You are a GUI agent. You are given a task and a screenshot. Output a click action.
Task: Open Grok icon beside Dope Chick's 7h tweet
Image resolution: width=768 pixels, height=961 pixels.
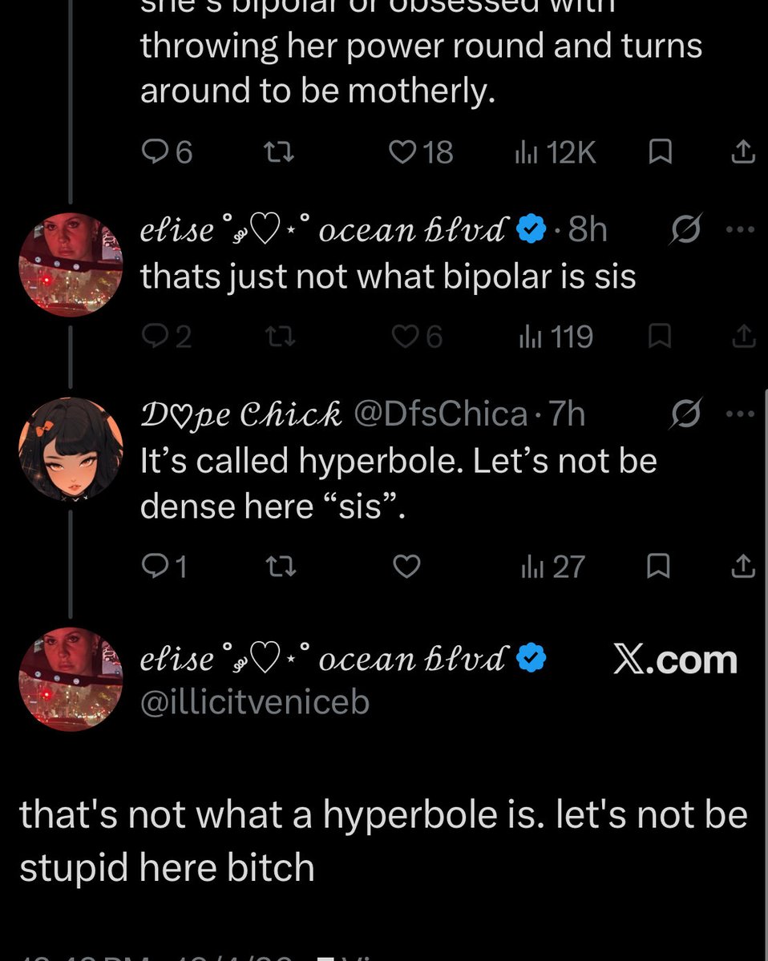(x=685, y=414)
